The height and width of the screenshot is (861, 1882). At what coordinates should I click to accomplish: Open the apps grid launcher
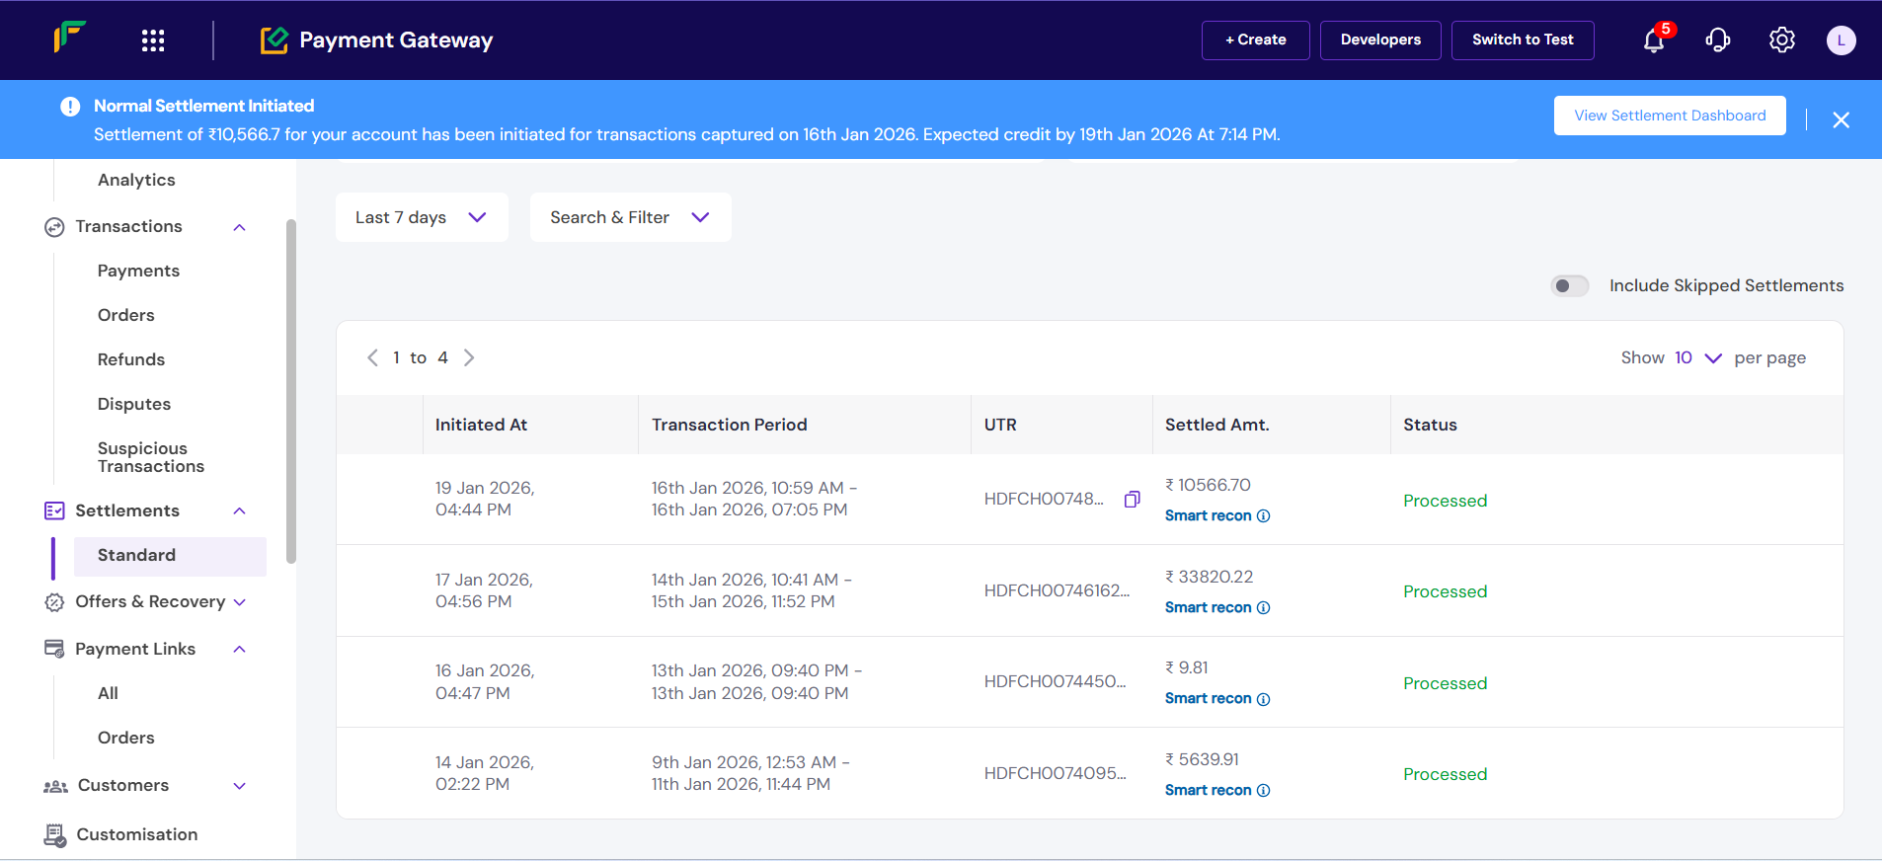click(153, 40)
